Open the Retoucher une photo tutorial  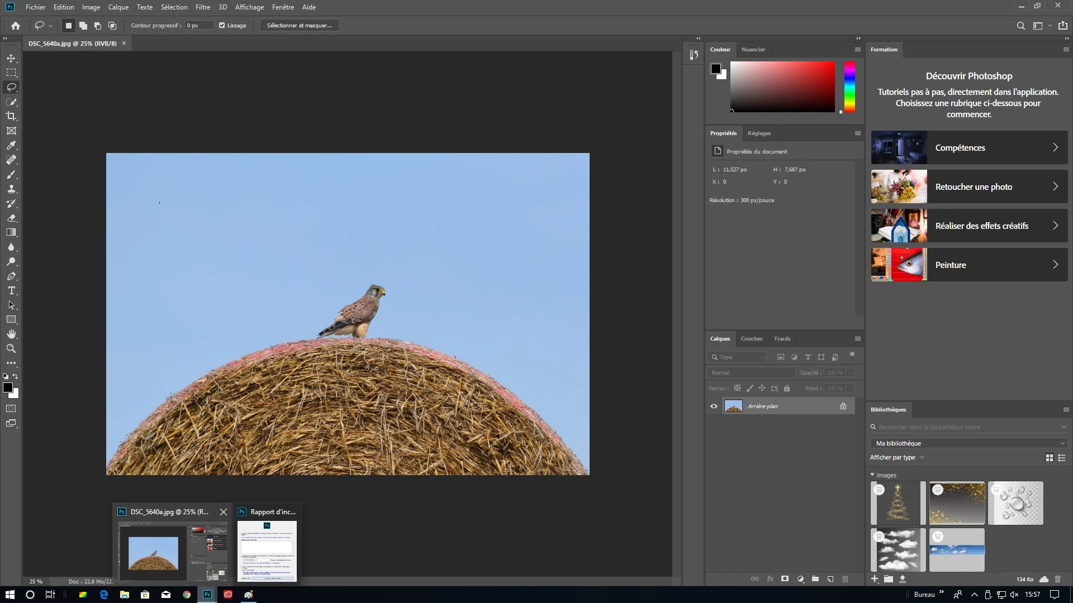coord(969,186)
